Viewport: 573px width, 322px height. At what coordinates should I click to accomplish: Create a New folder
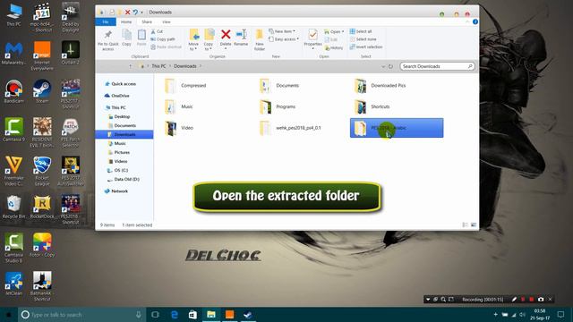[260, 39]
